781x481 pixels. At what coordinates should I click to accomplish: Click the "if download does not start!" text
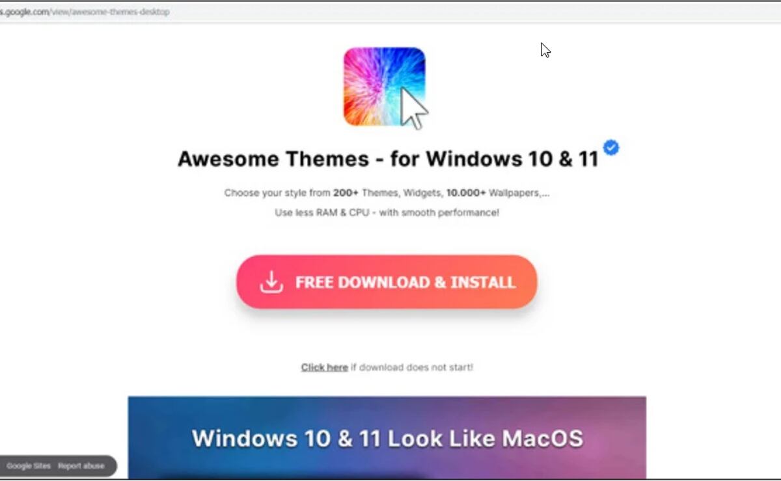(x=411, y=367)
